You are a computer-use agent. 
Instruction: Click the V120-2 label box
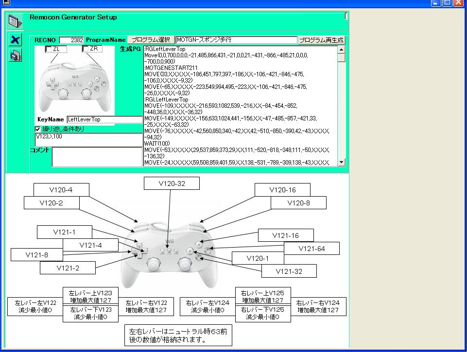coord(52,203)
